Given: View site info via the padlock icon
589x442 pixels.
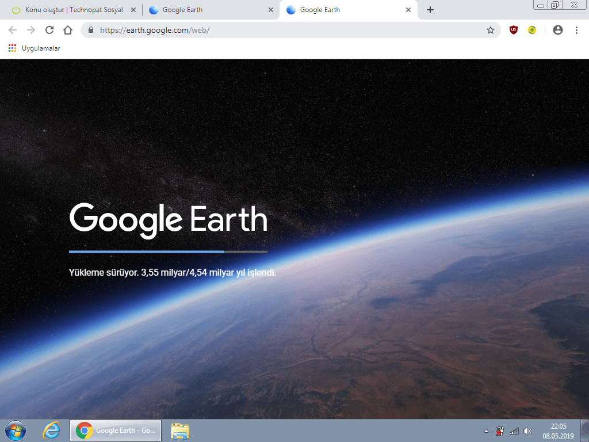Looking at the screenshot, I should [x=90, y=30].
